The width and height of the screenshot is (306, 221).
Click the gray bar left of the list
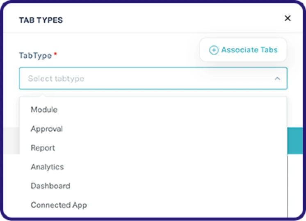click(x=11, y=140)
